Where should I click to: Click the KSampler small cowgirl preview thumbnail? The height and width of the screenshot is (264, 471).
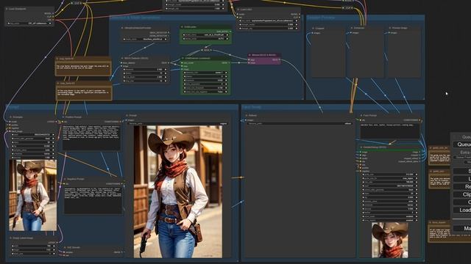pyautogui.click(x=32, y=196)
